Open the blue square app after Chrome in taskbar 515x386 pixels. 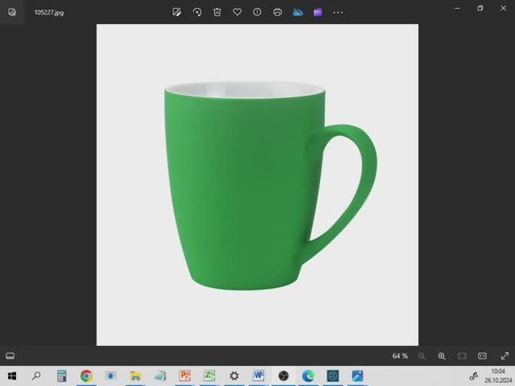[111, 376]
